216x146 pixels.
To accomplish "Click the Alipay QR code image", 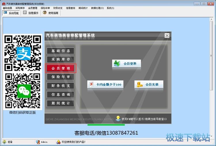I will [x=23, y=53].
